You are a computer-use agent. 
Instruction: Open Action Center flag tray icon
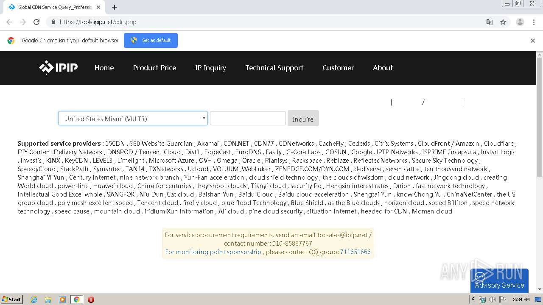[502, 299]
